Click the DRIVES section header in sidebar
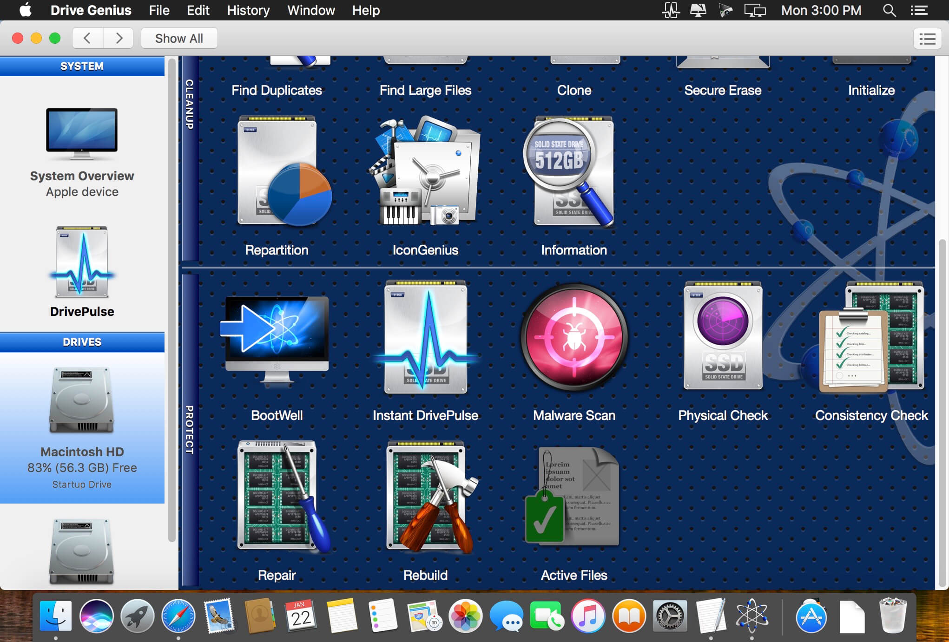This screenshot has height=642, width=949. [82, 342]
